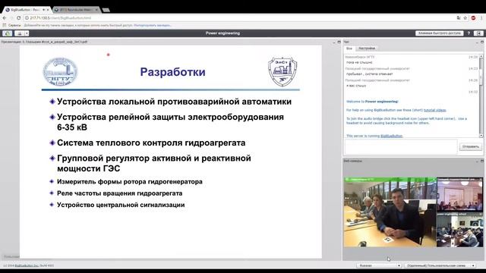Click the Отправить send button
The image size is (486, 273).
pyautogui.click(x=470, y=146)
